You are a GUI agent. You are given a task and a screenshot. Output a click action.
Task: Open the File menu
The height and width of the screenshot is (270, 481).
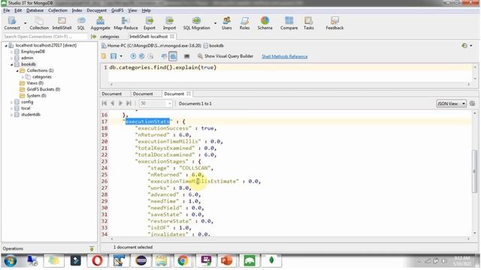(x=7, y=10)
